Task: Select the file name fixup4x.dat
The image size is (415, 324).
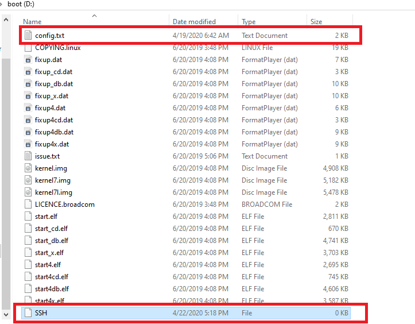Action: pyautogui.click(x=52, y=144)
